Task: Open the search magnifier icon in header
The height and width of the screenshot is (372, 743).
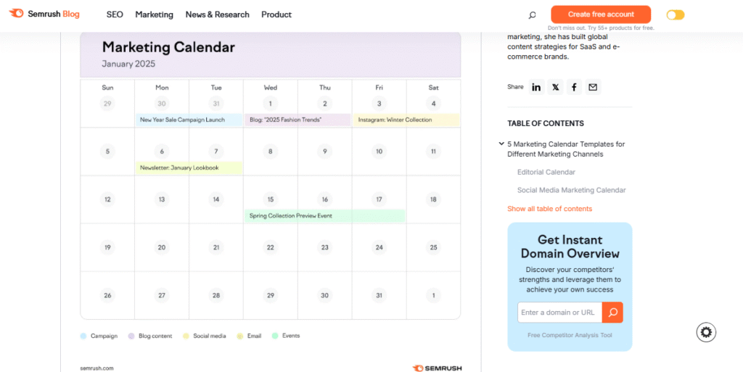Action: (532, 15)
